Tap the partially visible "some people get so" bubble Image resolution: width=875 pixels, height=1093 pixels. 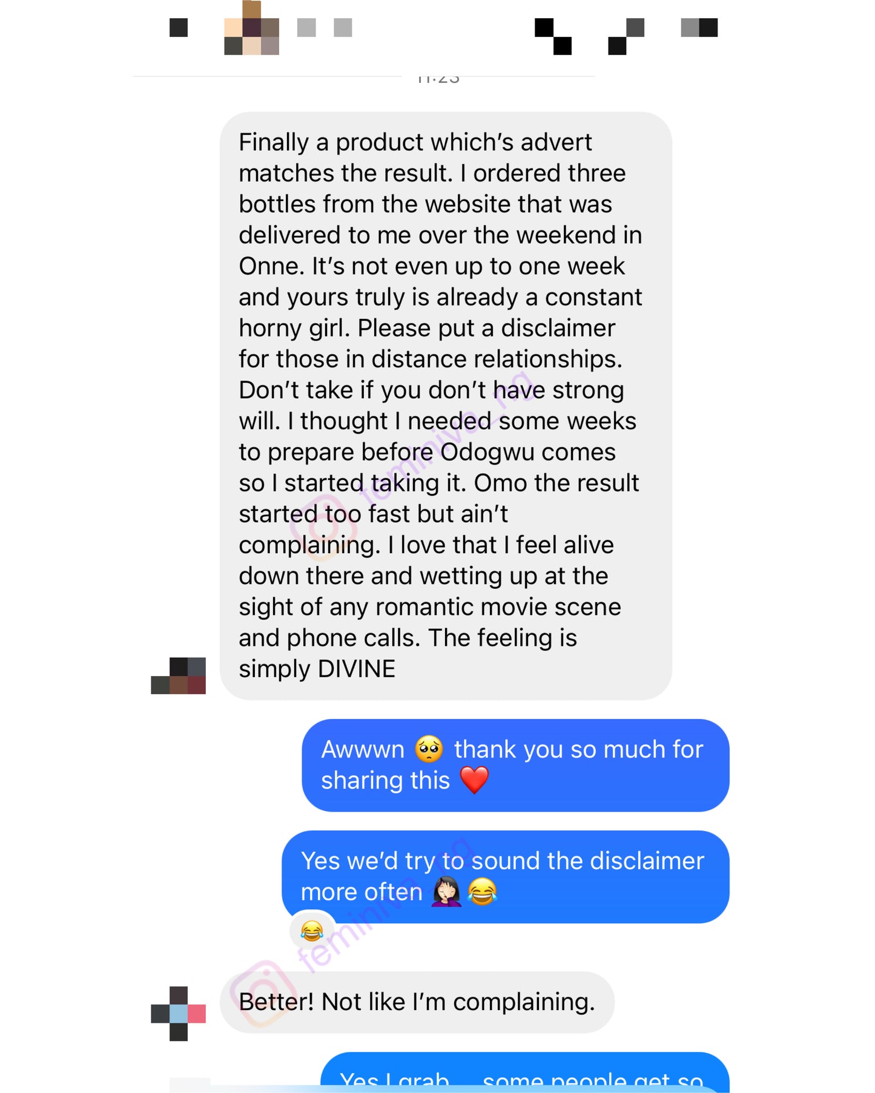[x=525, y=1072]
